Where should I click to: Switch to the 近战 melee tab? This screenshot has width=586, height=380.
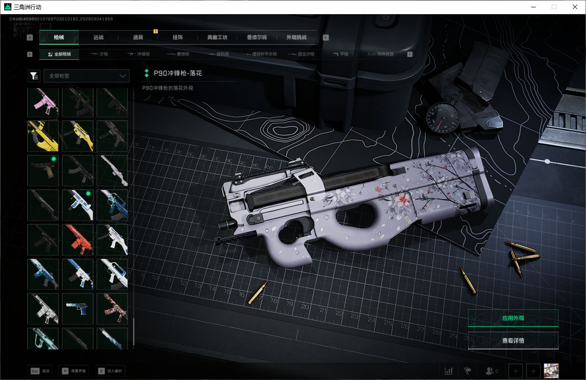(98, 37)
